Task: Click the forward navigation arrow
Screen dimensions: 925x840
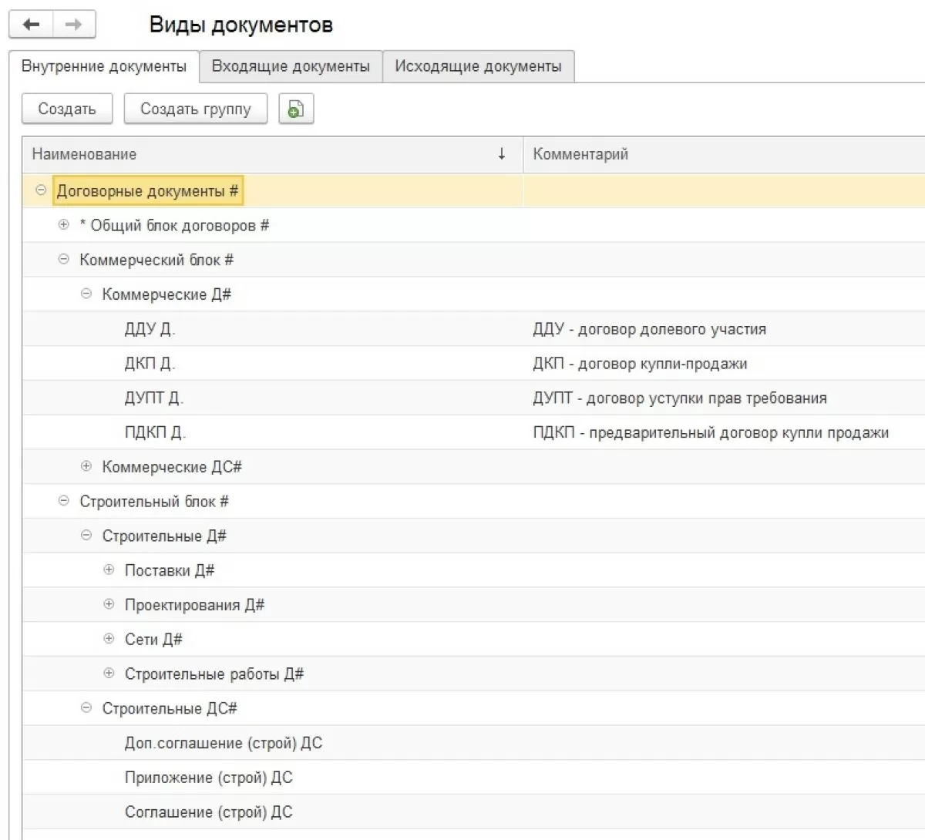Action: [x=74, y=25]
